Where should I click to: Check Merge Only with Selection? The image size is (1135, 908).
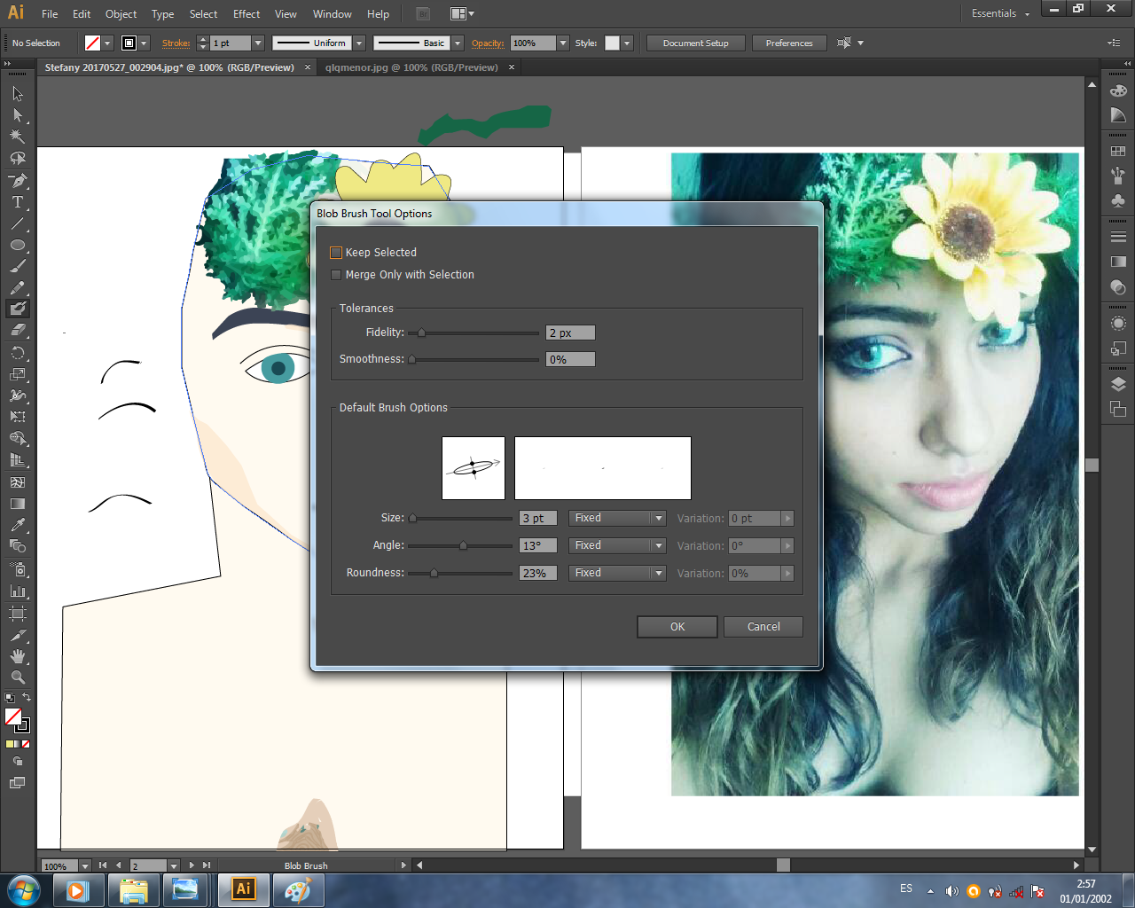(x=336, y=275)
